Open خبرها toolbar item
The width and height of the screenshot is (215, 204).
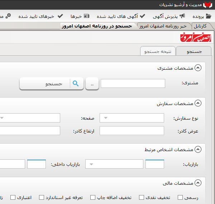point(80,16)
